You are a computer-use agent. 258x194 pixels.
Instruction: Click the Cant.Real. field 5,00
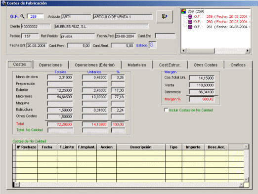click(x=123, y=45)
